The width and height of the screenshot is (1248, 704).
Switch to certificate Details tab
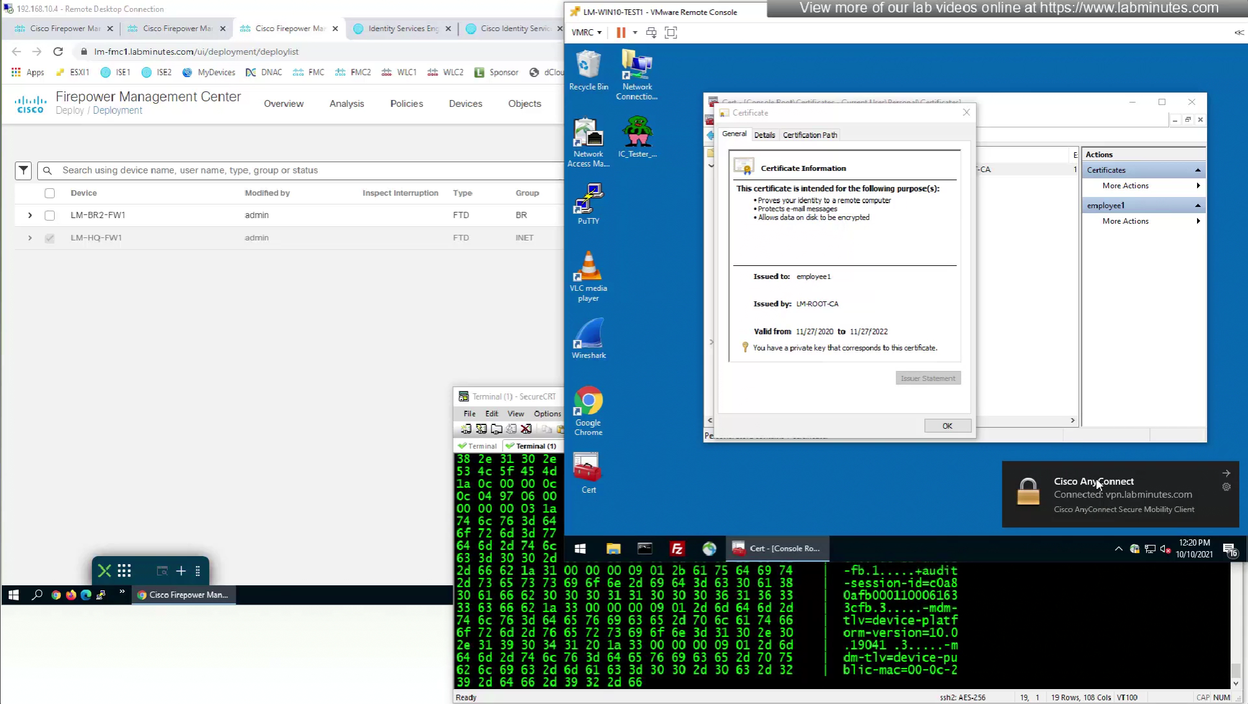tap(764, 135)
